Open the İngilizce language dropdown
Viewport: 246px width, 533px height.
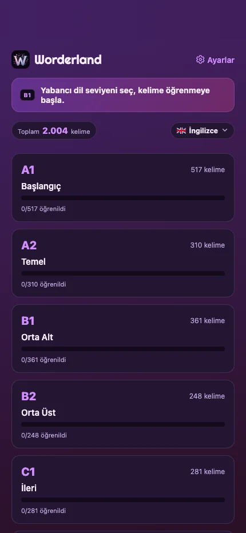(x=203, y=130)
